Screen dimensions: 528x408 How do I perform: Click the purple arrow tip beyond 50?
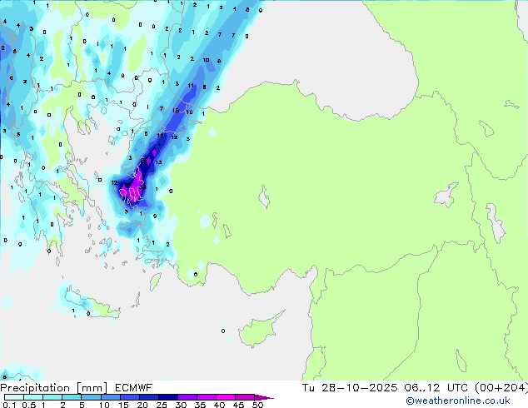(x=264, y=397)
